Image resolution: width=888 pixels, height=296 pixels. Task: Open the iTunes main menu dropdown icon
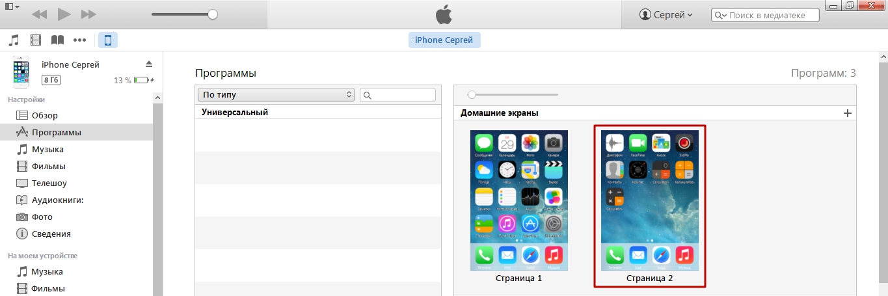click(10, 7)
